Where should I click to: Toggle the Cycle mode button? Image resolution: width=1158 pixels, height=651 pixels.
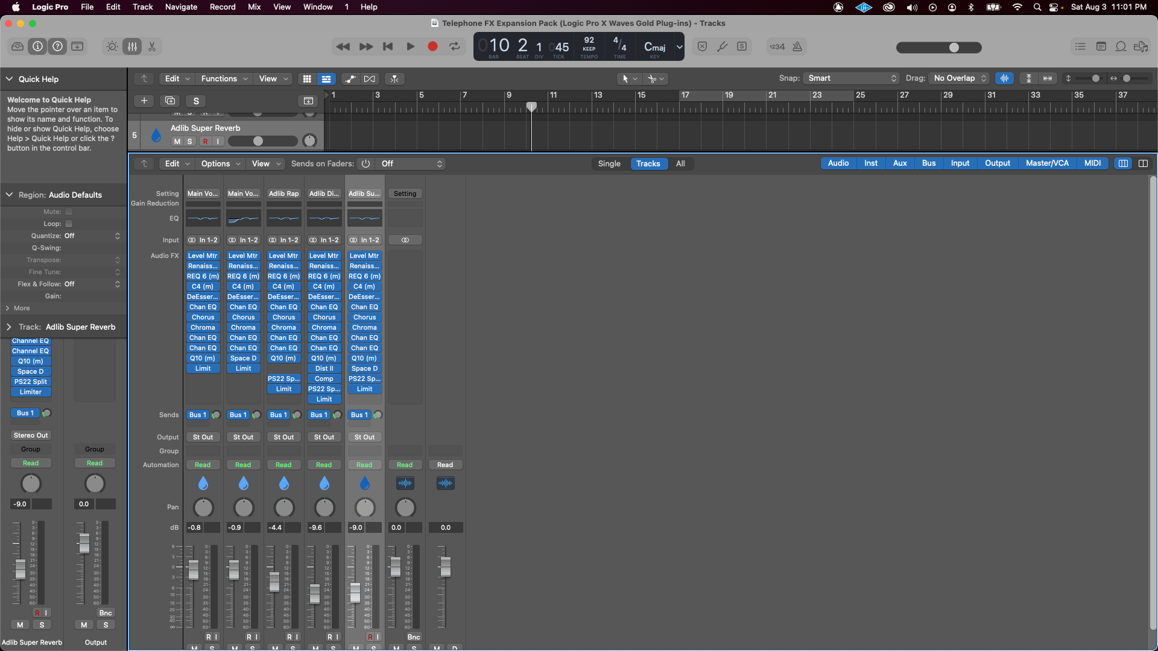(x=455, y=46)
